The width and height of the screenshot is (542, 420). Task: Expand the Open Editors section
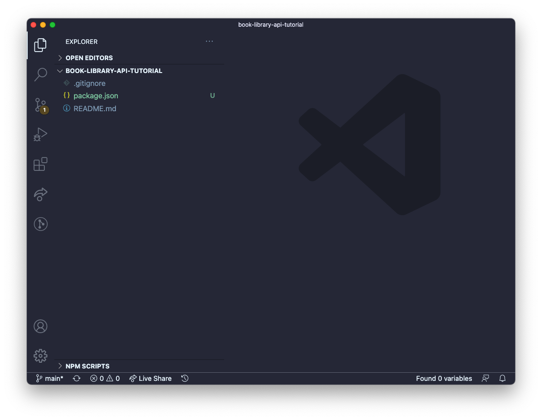coord(139,58)
